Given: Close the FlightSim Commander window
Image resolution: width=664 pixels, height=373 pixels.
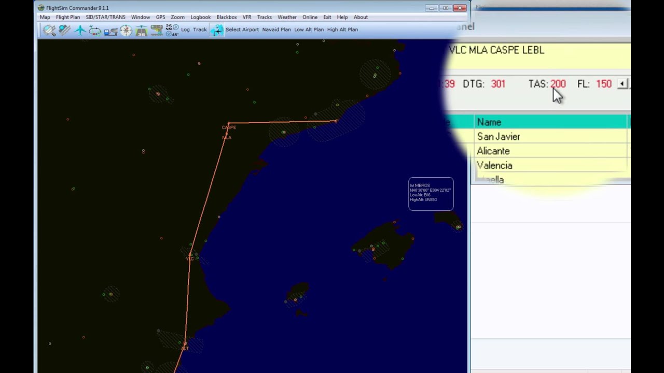Looking at the screenshot, I should click(460, 8).
